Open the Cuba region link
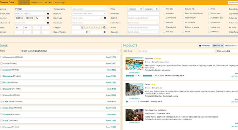 pyautogui.click(x=6, y=121)
